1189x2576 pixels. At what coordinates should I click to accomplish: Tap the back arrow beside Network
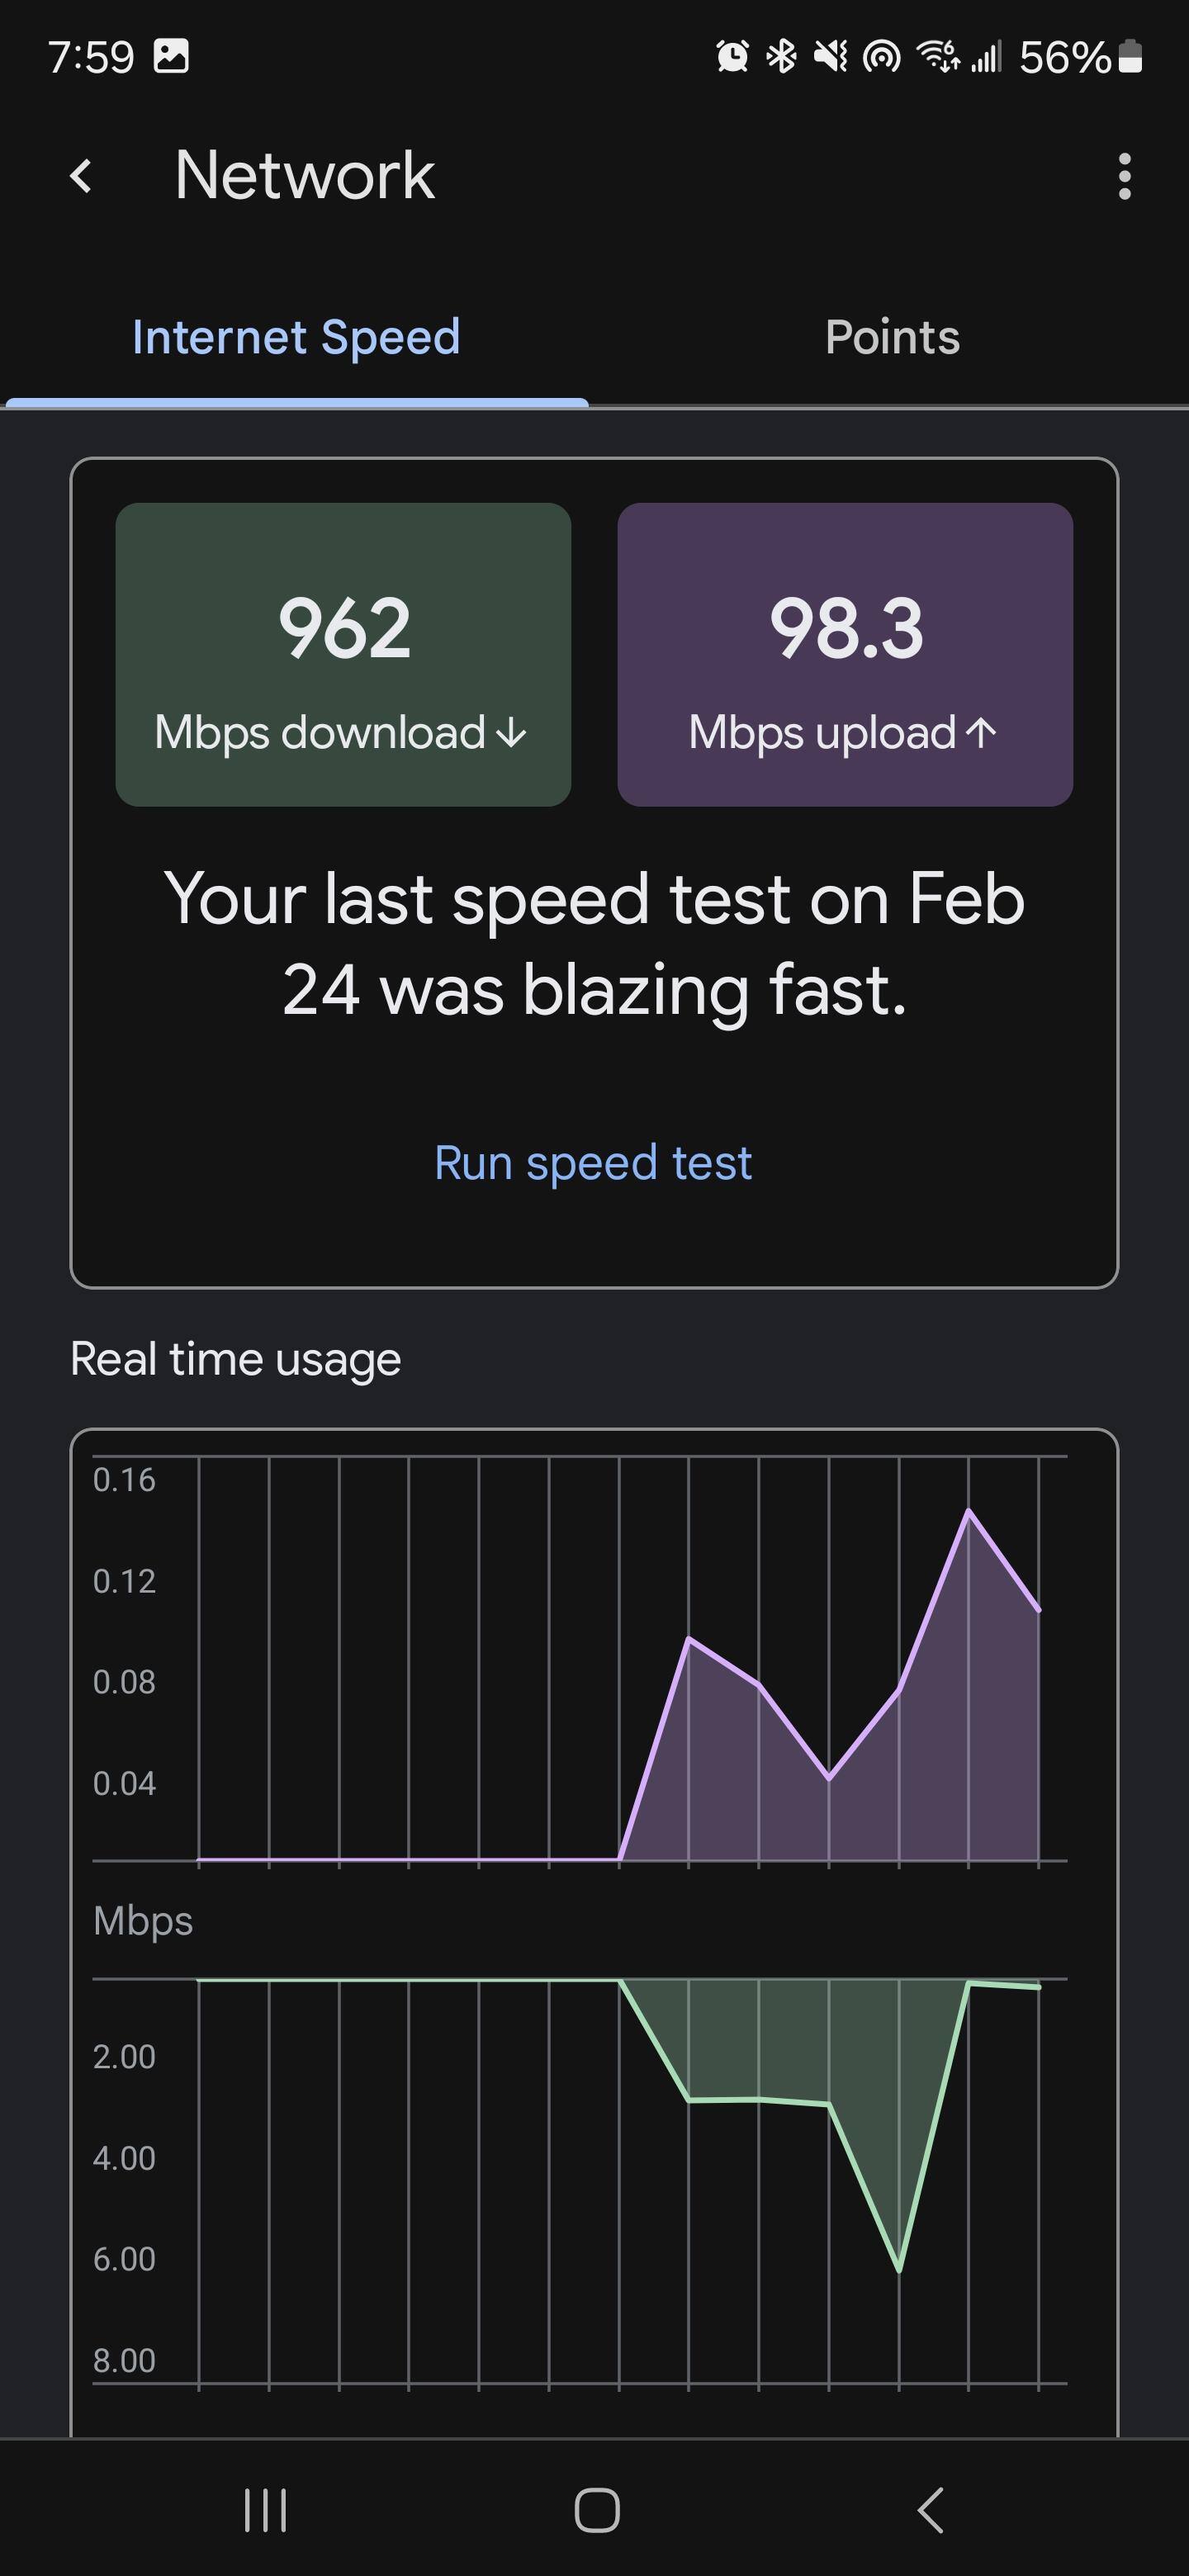pos(82,177)
